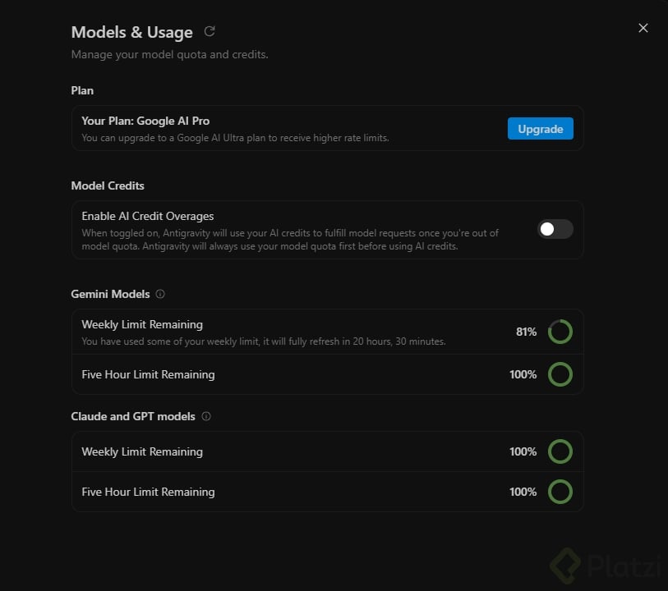Click the Google AI Ultra upgrade description text
Screen dimensions: 668x591
click(235, 138)
